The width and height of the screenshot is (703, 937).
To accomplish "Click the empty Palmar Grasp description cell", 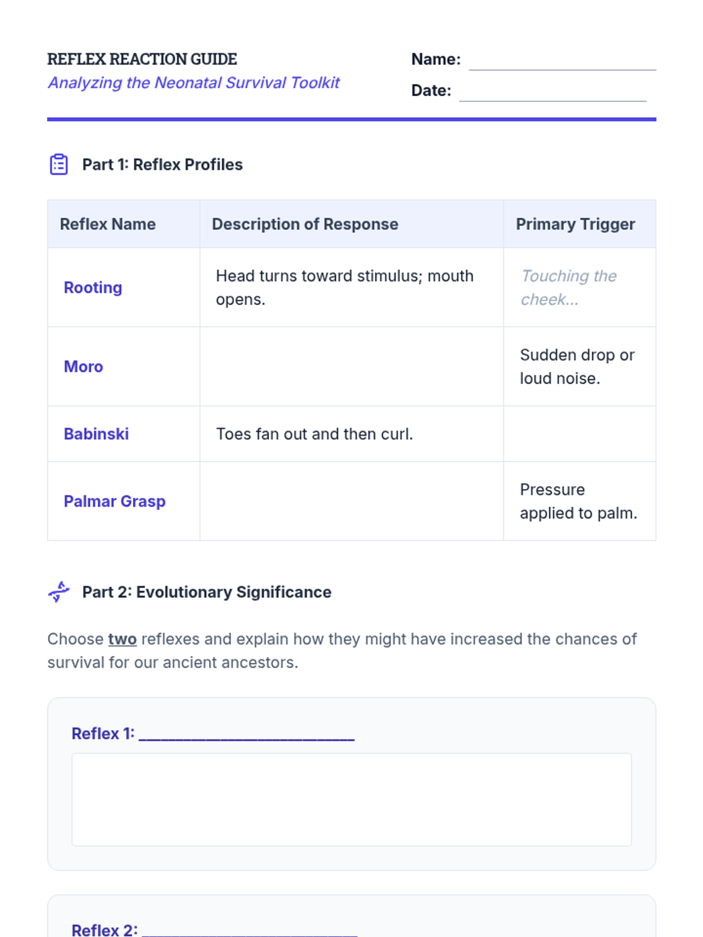I will click(x=351, y=501).
